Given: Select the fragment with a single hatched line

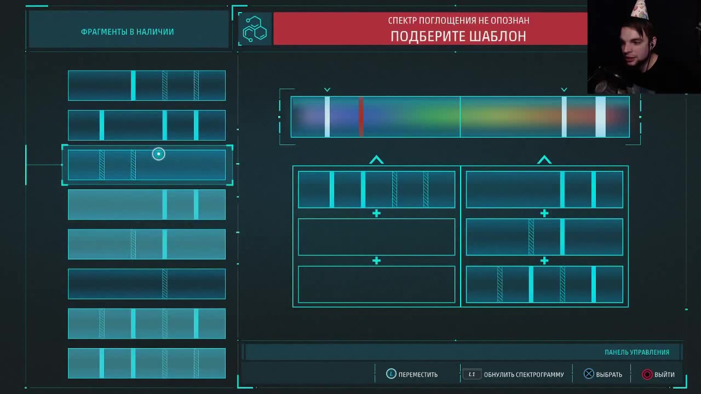Looking at the screenshot, I should tap(146, 284).
